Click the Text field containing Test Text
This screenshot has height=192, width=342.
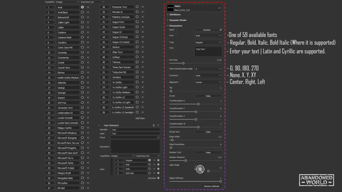(x=208, y=51)
